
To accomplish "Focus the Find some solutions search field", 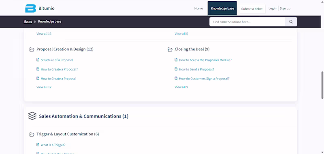I will 247,22.
